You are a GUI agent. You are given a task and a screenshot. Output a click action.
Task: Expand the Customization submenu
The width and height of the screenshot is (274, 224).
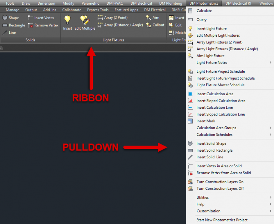(230, 211)
